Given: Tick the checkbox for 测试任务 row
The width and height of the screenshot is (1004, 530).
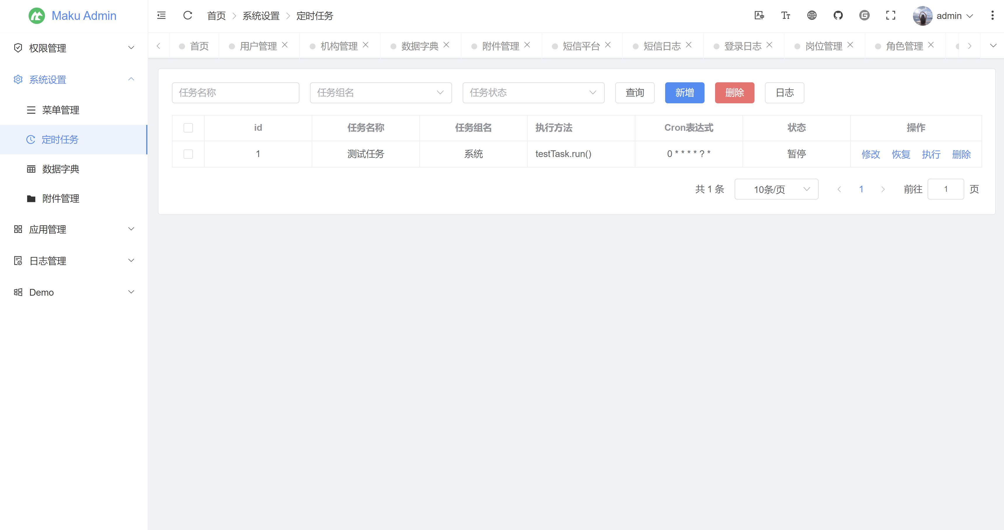Looking at the screenshot, I should pyautogui.click(x=188, y=154).
